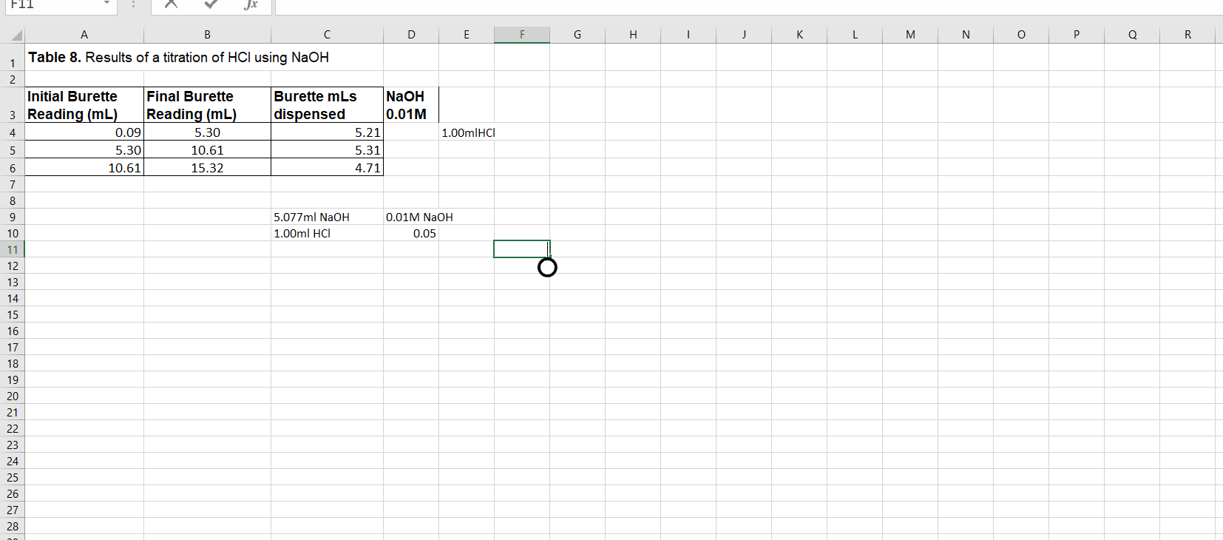Screen dimensions: 1223x540
Task: Click cell containing 0.05
Action: (x=411, y=233)
